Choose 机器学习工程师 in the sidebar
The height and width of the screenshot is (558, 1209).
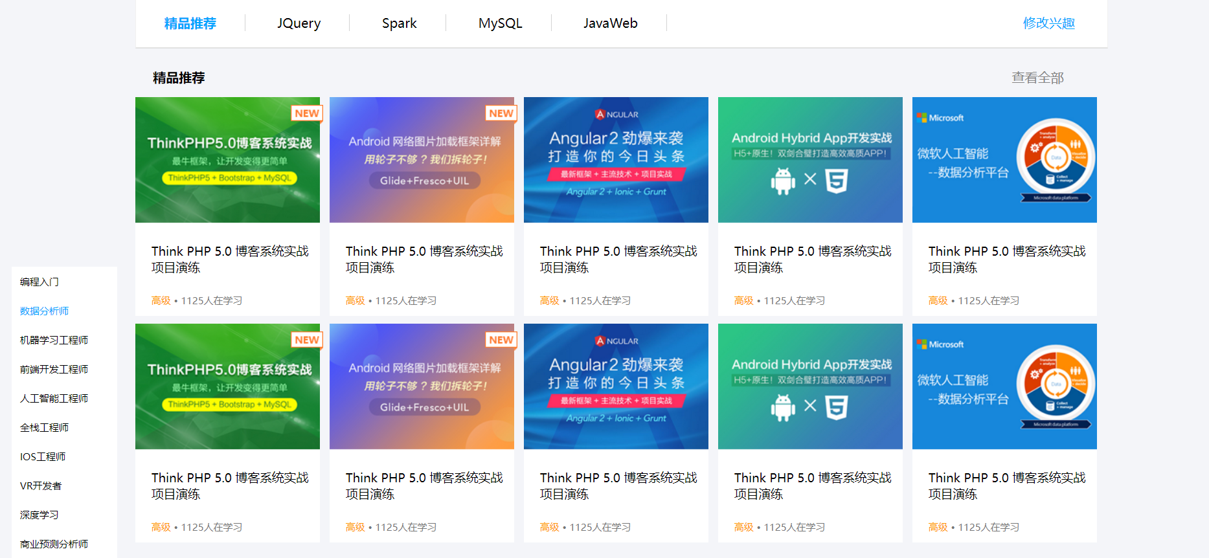coord(54,340)
